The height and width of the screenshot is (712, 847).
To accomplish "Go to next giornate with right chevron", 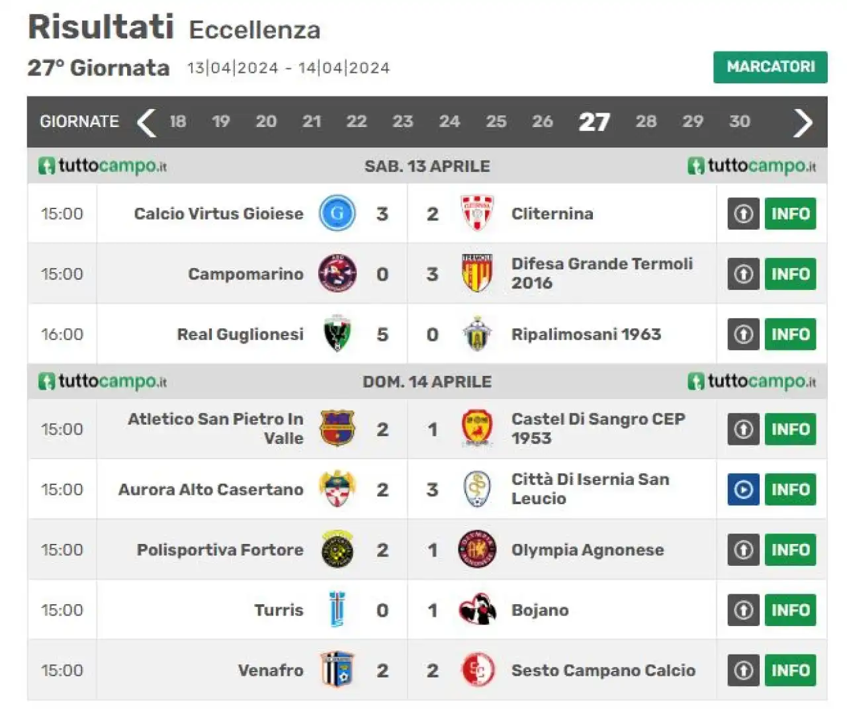I will 803,122.
